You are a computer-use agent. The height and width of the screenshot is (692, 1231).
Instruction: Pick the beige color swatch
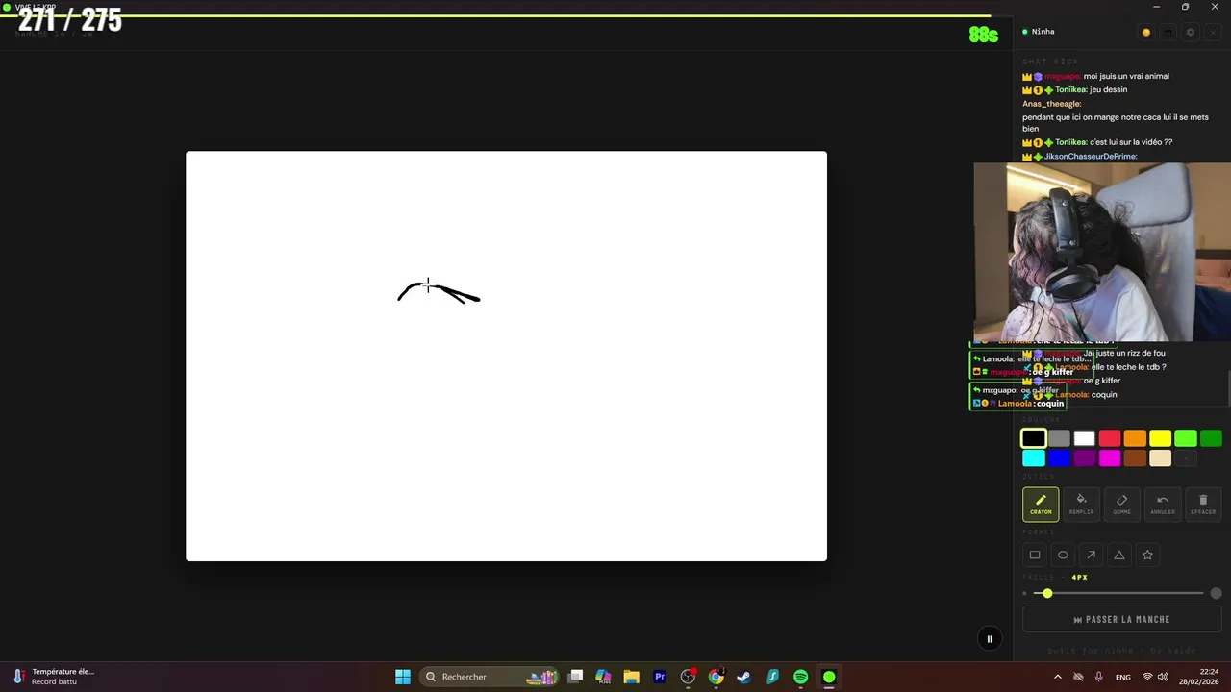tap(1161, 458)
